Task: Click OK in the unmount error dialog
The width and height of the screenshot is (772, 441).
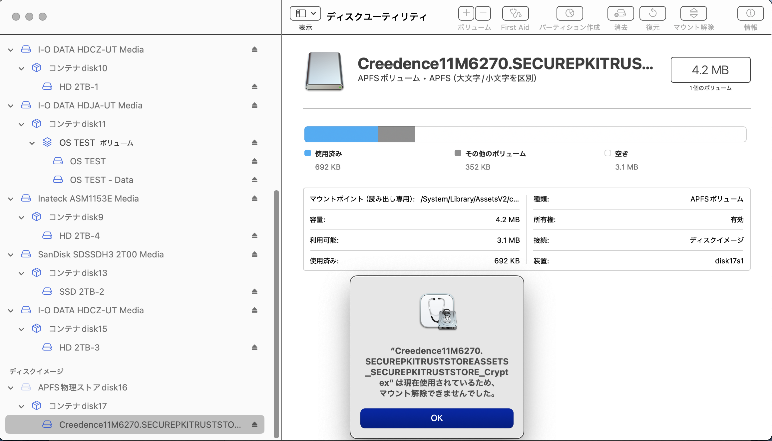Action: pos(437,418)
